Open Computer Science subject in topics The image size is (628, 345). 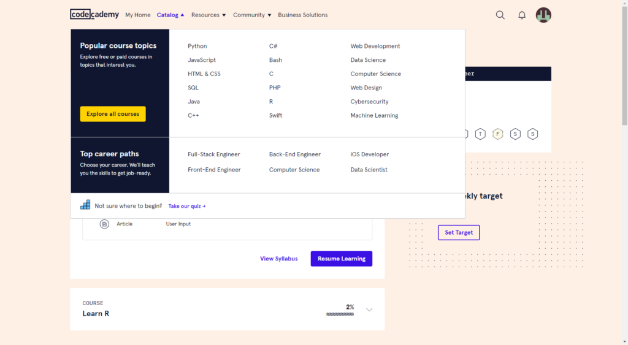click(x=376, y=74)
